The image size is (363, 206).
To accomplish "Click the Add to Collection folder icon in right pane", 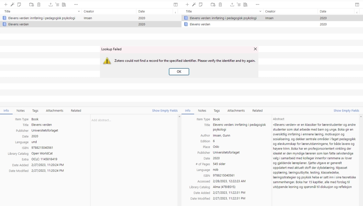I will click(x=213, y=5).
